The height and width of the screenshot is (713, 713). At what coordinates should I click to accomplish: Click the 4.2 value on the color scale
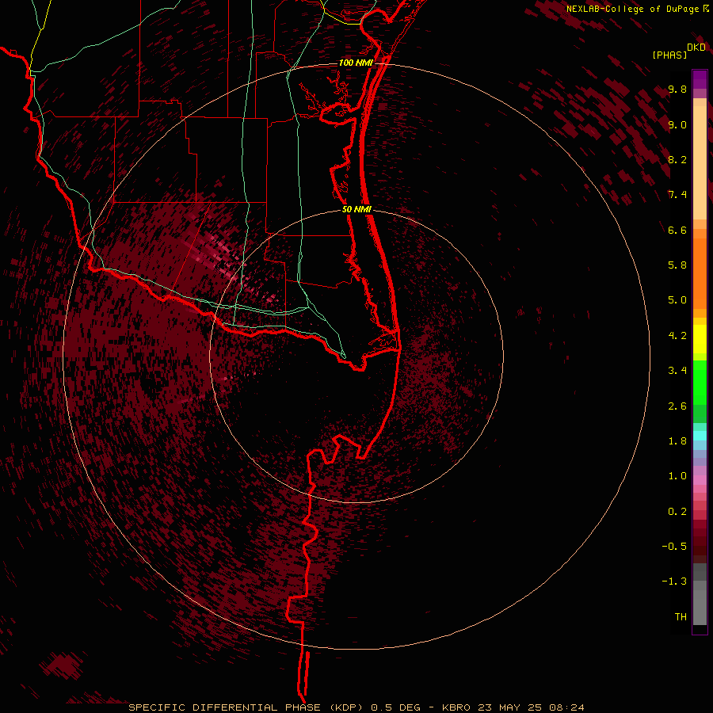coord(677,336)
